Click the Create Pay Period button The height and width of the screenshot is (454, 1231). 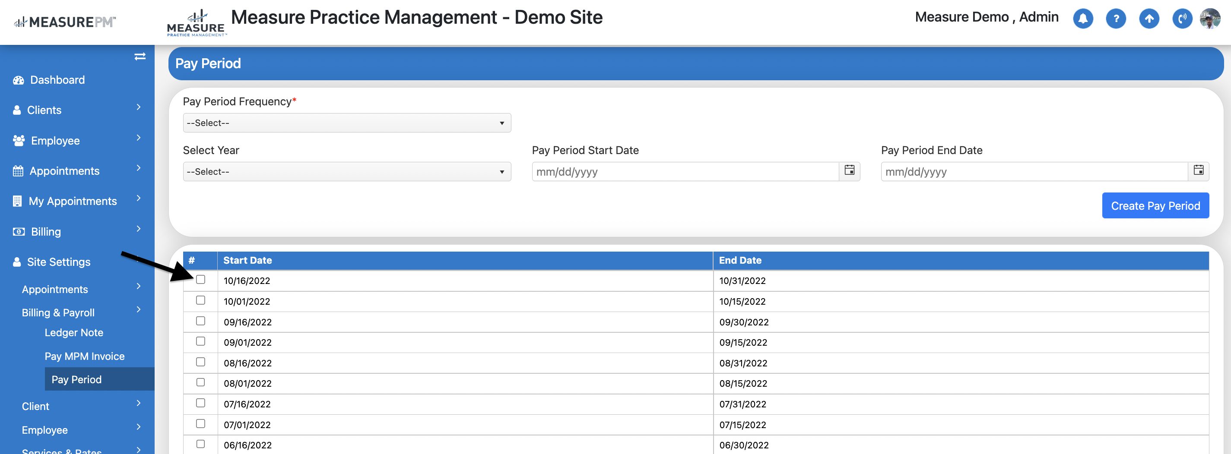click(x=1155, y=205)
